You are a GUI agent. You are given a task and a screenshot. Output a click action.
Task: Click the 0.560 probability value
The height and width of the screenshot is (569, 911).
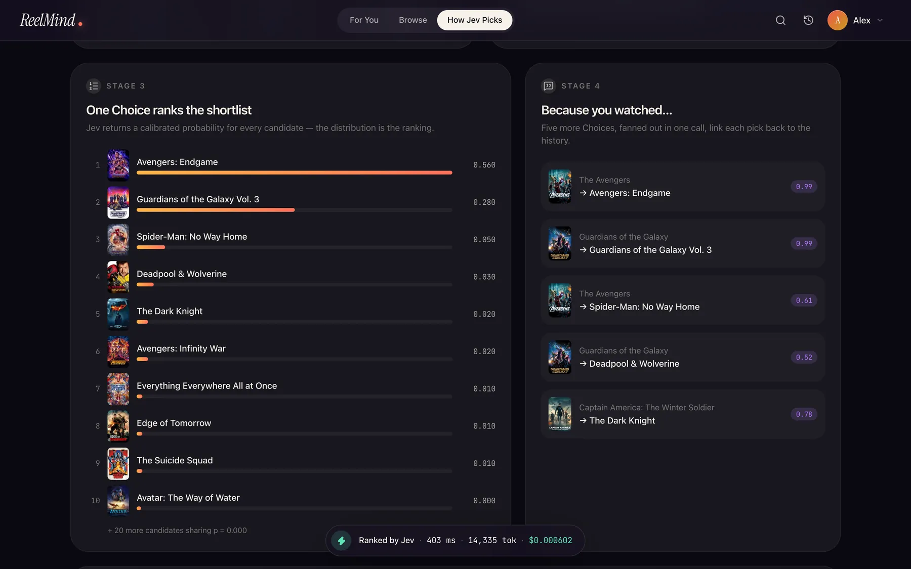(x=484, y=165)
